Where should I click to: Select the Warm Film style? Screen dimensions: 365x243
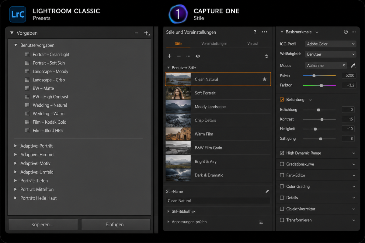218,134
